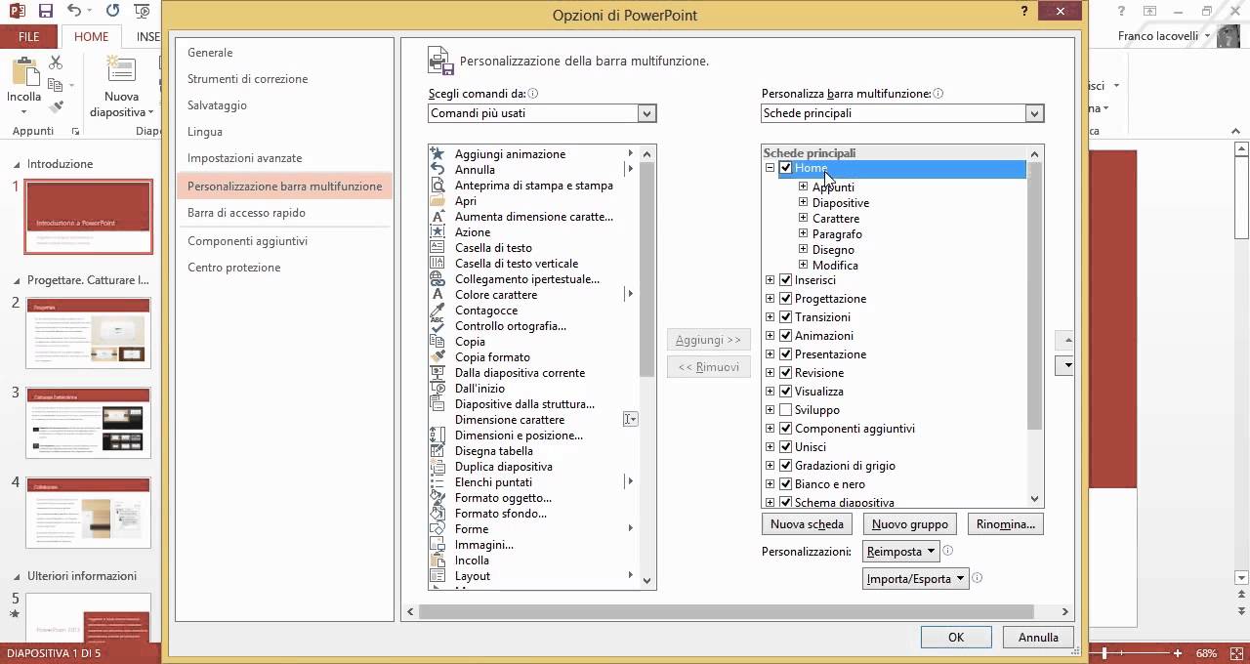
Task: Click the Save icon in PowerPoint quick access toolbar
Action: pos(46,12)
